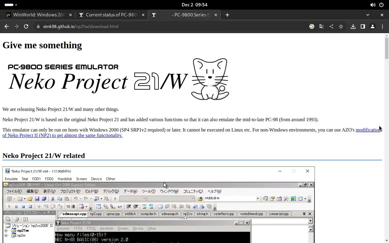Screen dimensions: 389x243
Task: Click Stat menu in embedded screenshot
Action: coord(25,179)
